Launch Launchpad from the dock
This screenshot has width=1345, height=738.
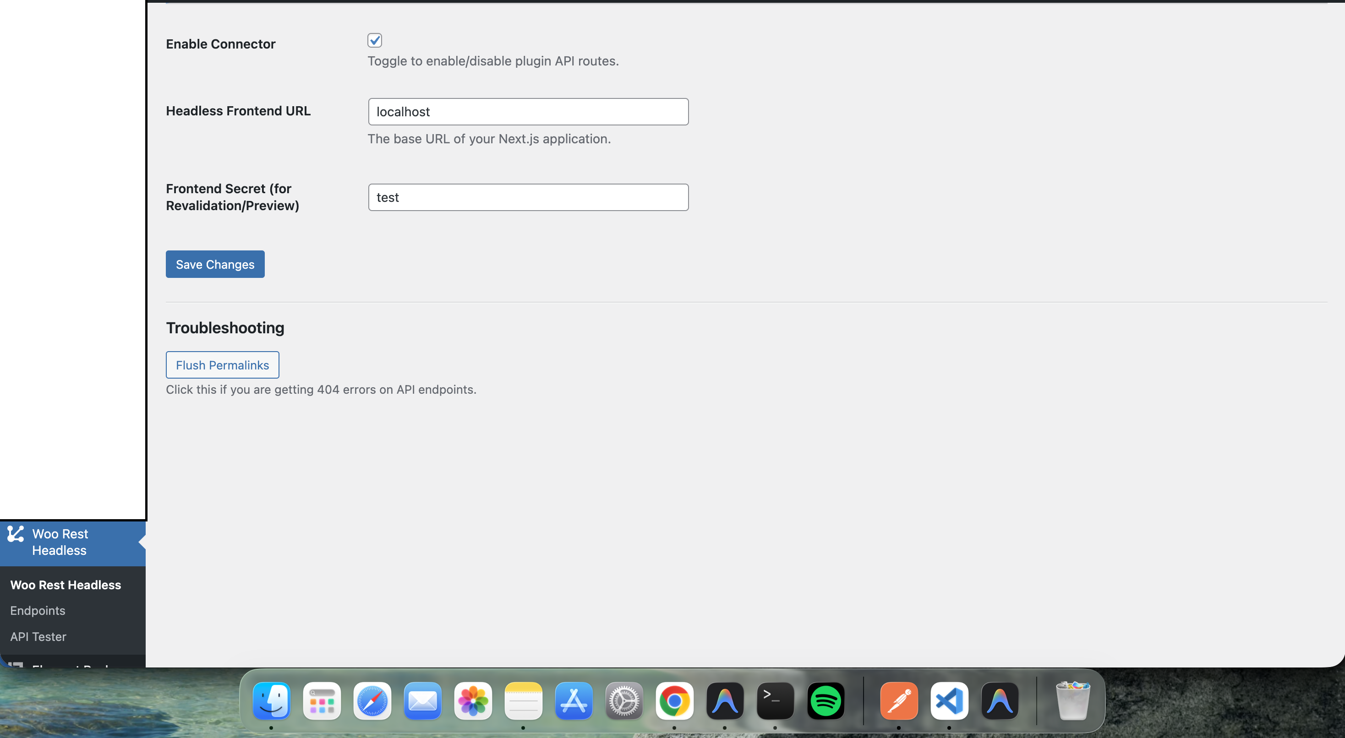click(x=322, y=700)
